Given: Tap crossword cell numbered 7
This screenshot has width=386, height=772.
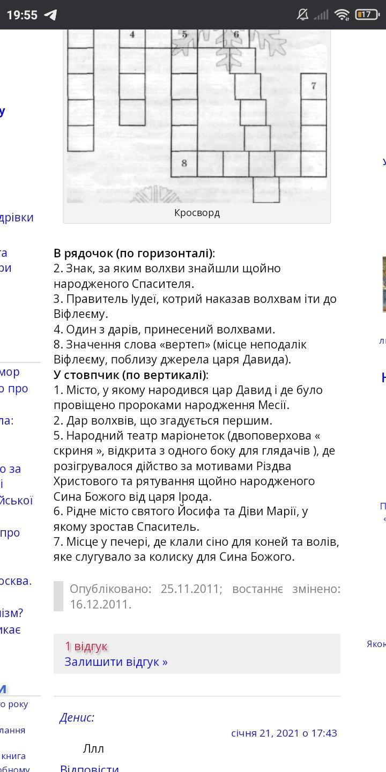Looking at the screenshot, I should [314, 86].
